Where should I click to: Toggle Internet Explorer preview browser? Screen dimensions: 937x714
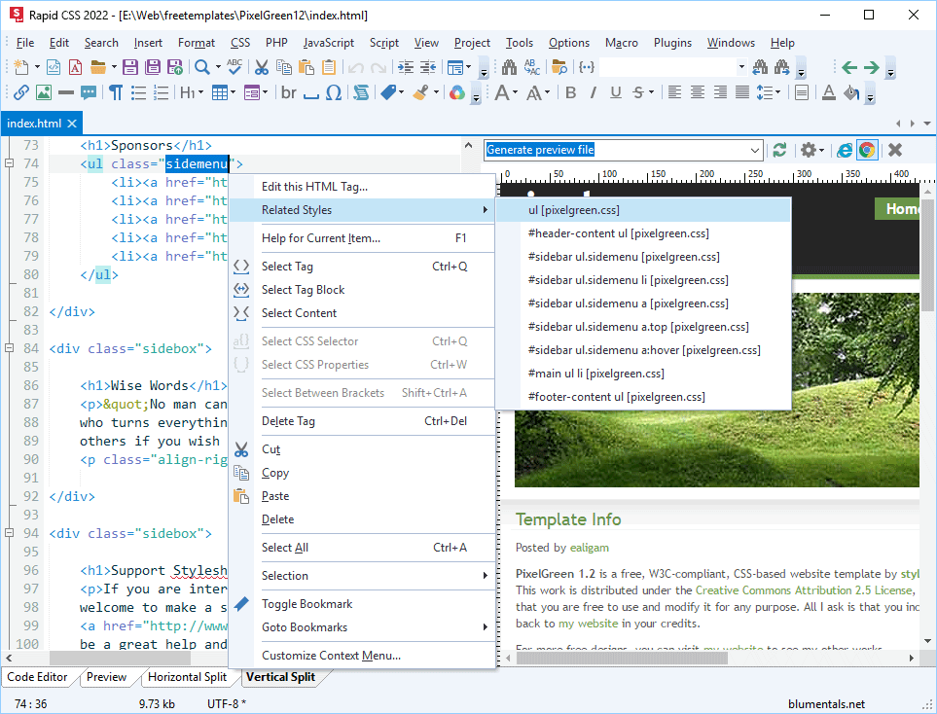845,150
